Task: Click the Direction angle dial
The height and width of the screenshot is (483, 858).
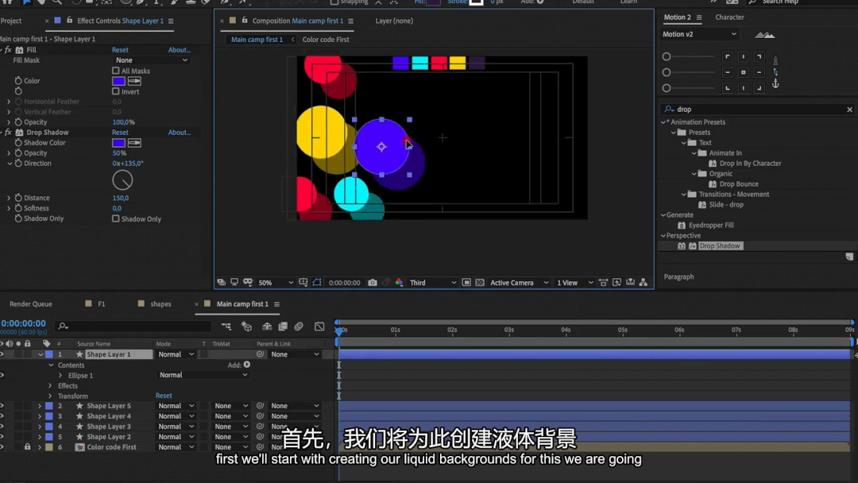Action: tap(122, 180)
